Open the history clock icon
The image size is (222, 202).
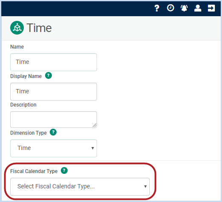pos(171,8)
